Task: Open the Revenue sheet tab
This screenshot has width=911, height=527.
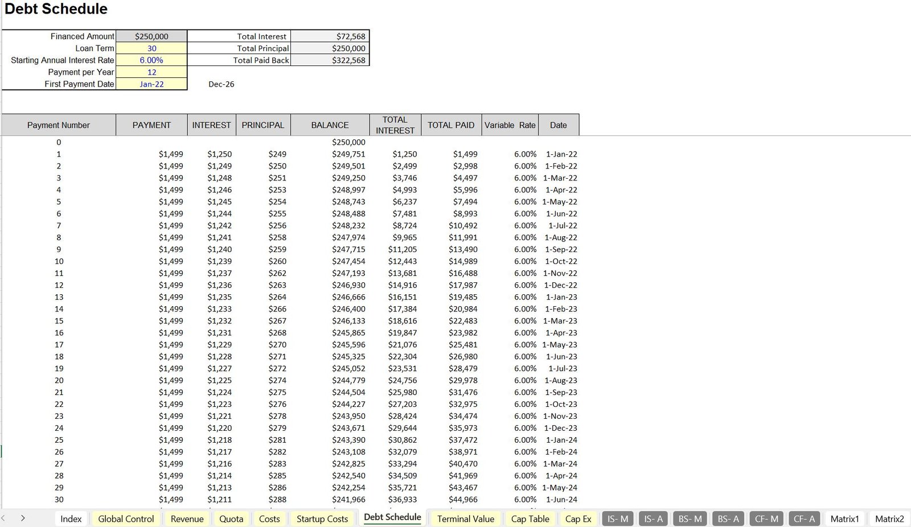Action: (187, 518)
